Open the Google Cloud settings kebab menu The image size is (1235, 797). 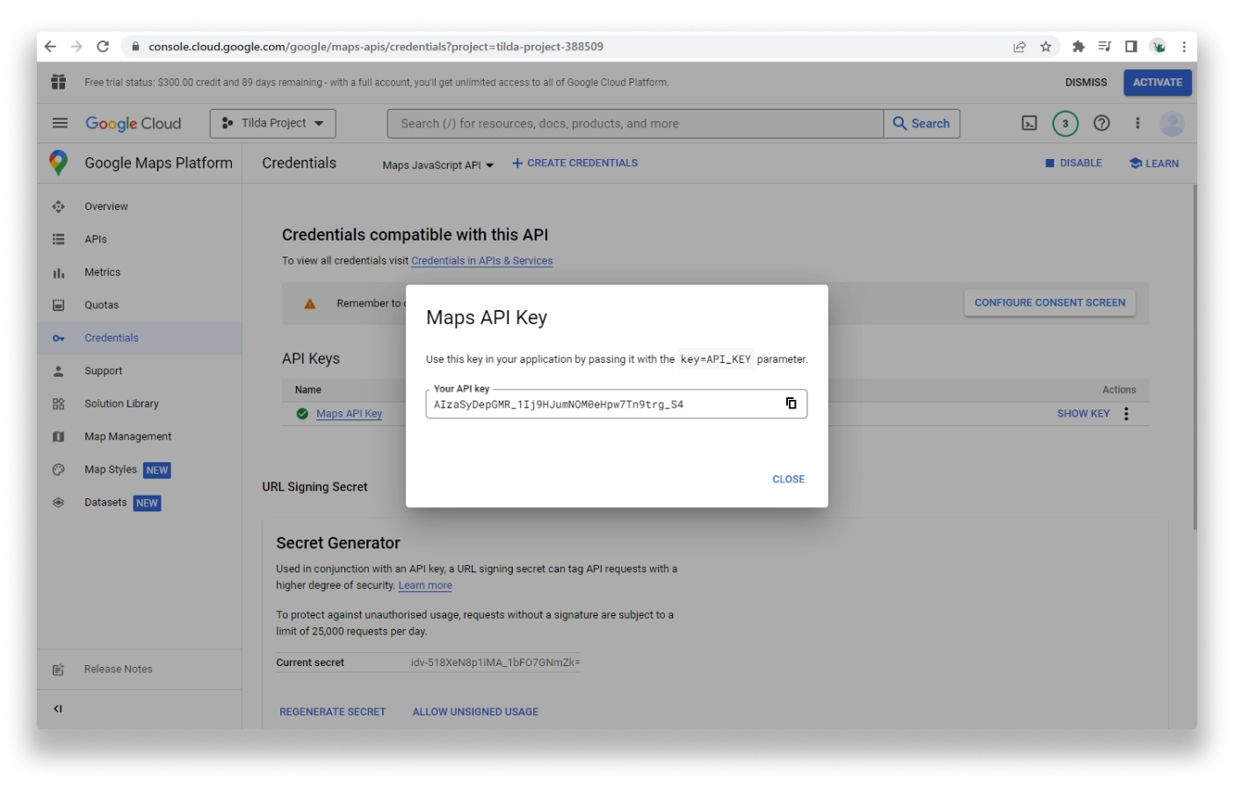click(1137, 123)
